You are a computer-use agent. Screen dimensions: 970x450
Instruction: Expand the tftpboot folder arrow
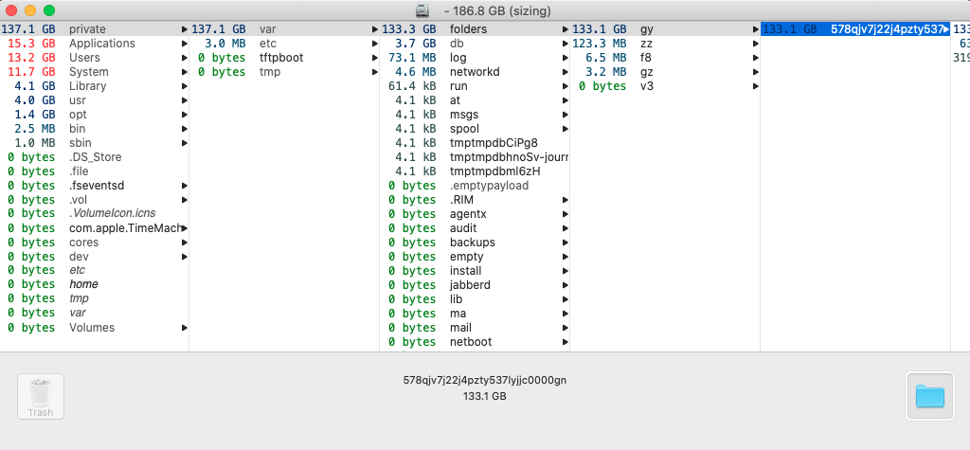click(x=373, y=58)
